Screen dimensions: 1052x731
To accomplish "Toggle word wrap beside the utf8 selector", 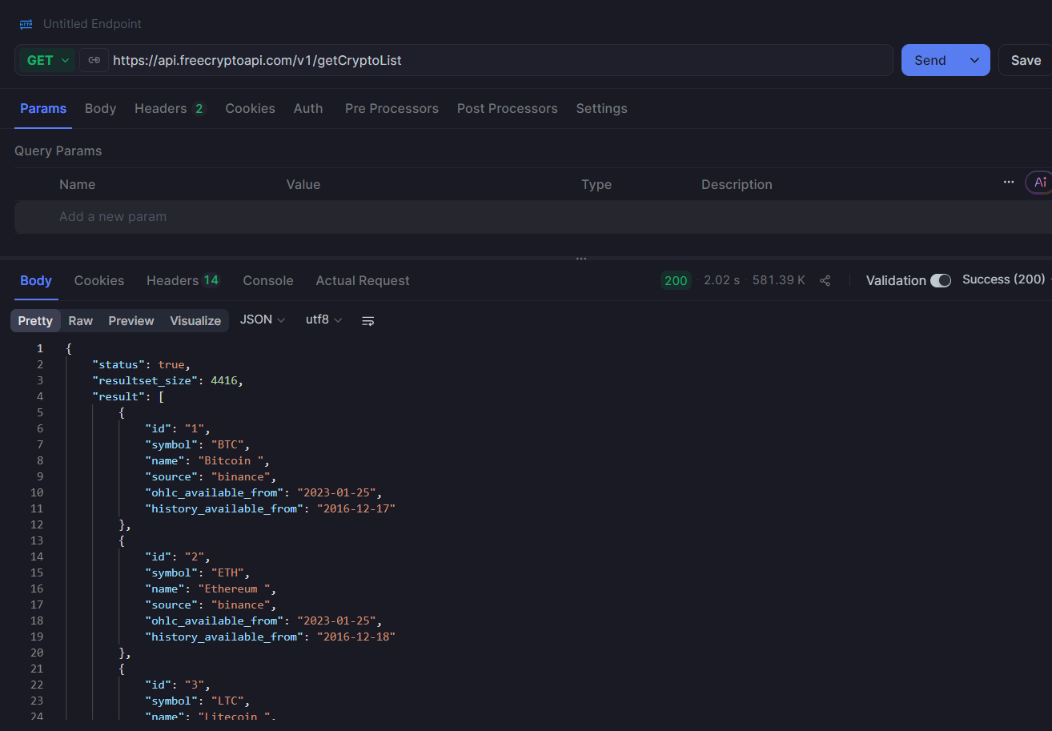I will [x=367, y=319].
